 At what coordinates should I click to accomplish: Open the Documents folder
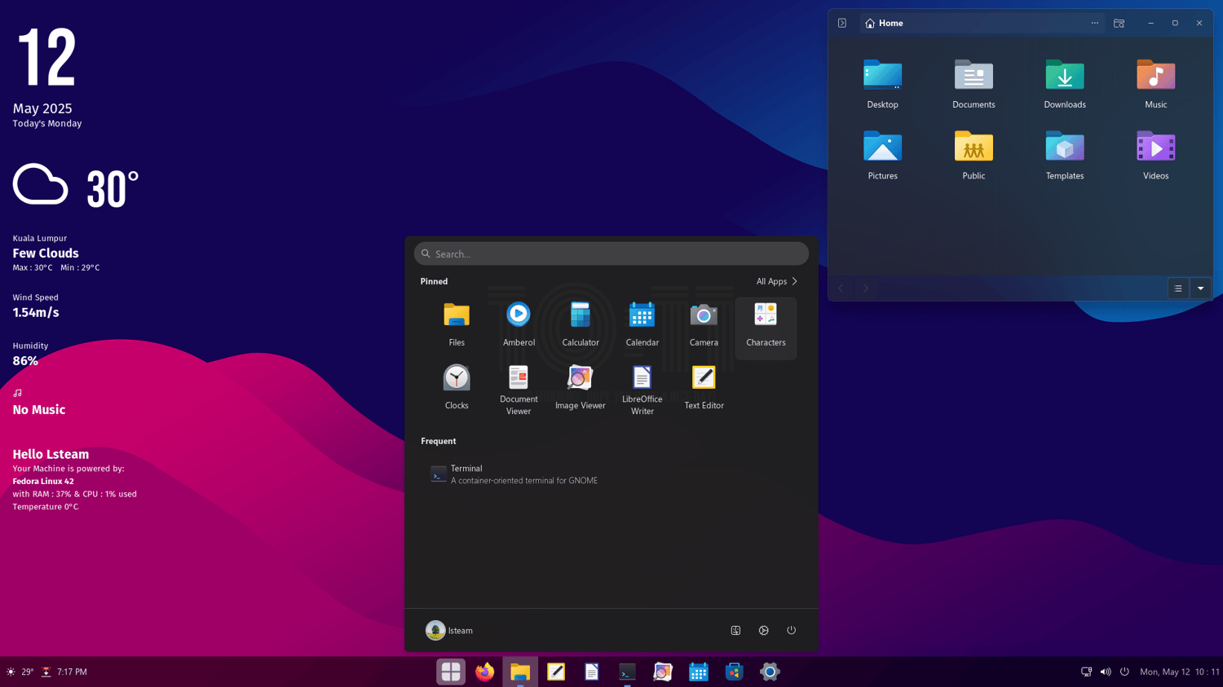click(974, 84)
